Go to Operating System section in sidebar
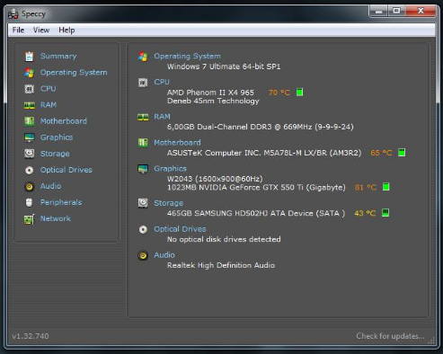This screenshot has height=354, width=443. tap(74, 72)
